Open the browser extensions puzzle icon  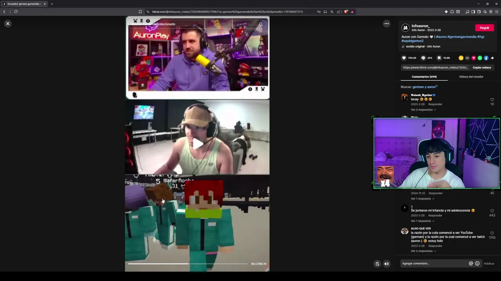click(x=452, y=12)
